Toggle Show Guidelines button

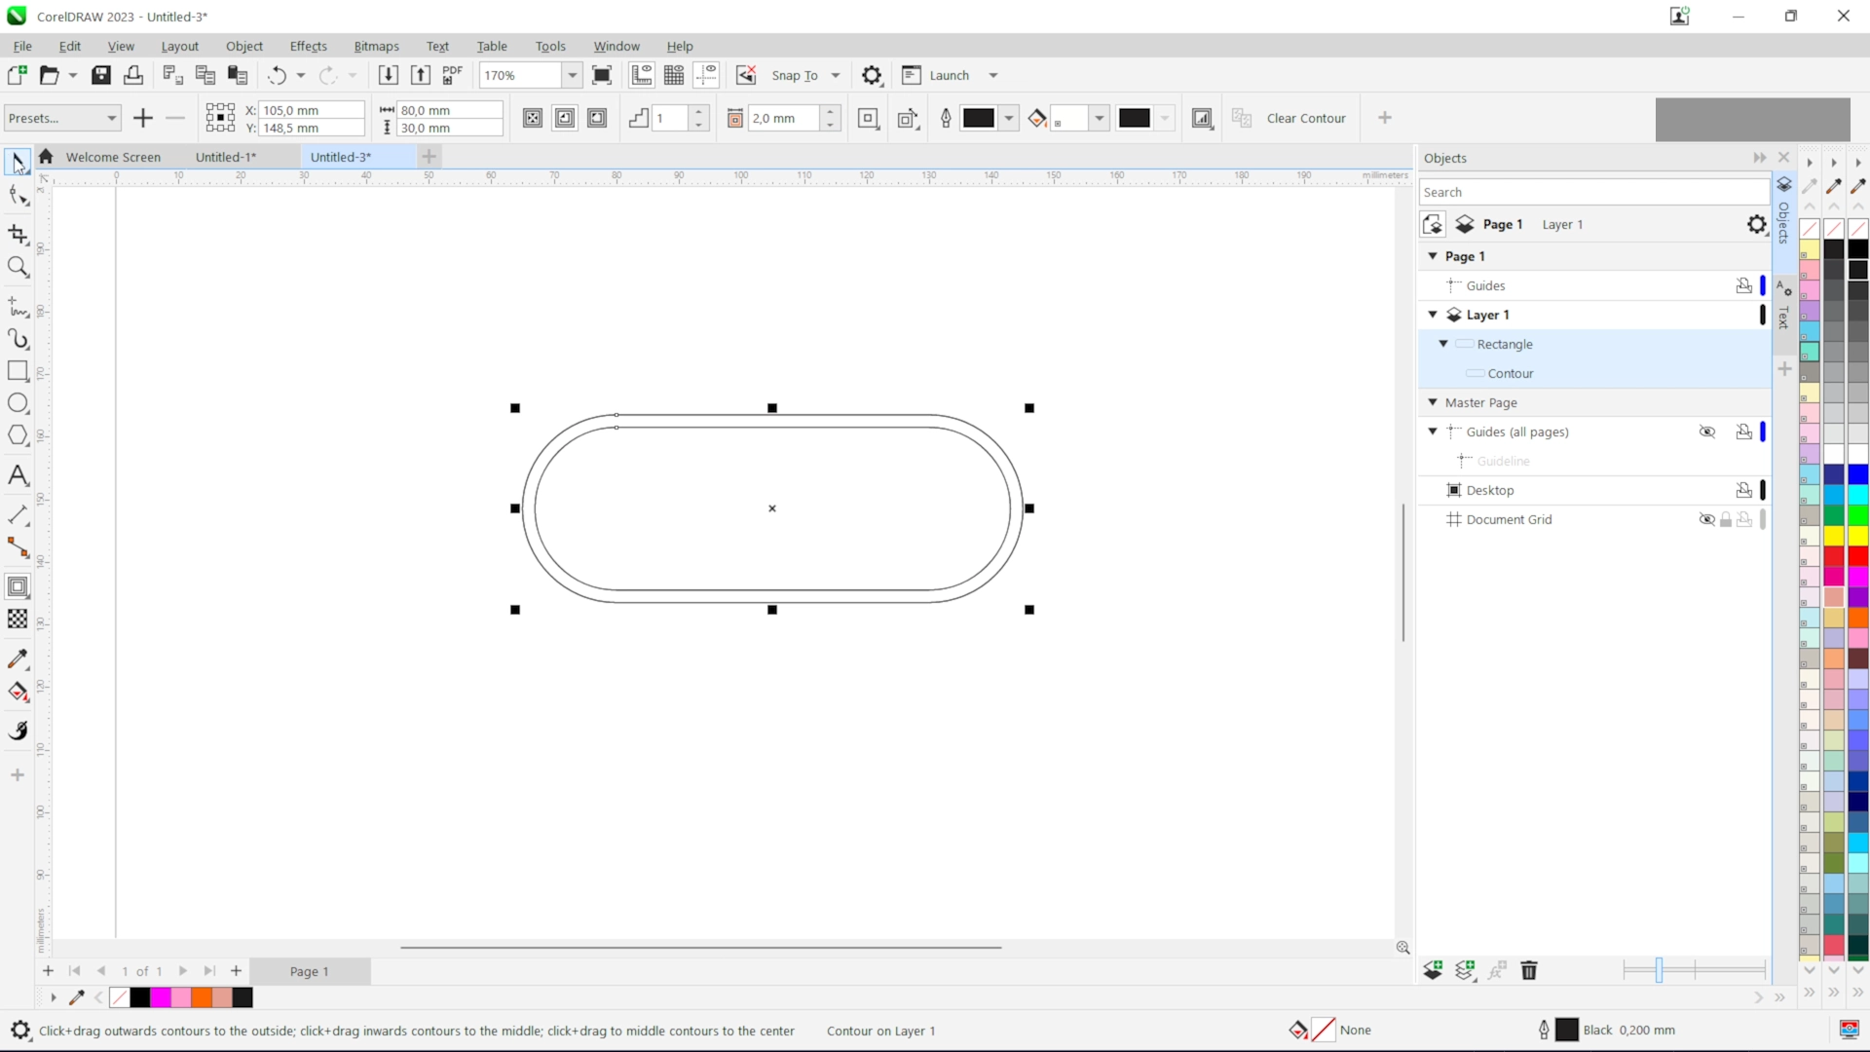pyautogui.click(x=706, y=75)
